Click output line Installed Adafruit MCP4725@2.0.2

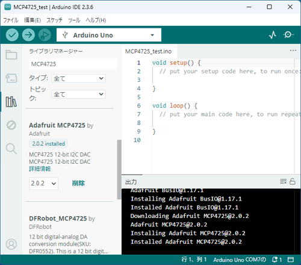point(186,242)
